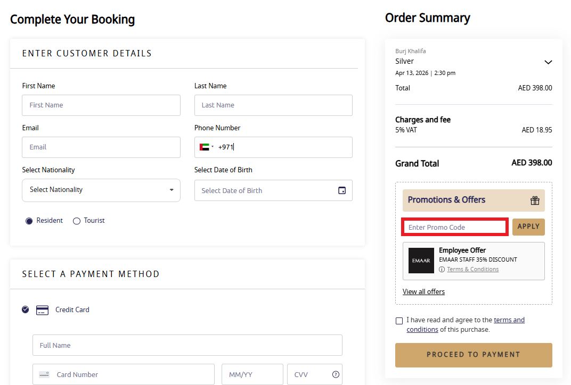Image resolution: width=571 pixels, height=385 pixels.
Task: Click PROCEED TO PAYMENT
Action: tap(473, 355)
